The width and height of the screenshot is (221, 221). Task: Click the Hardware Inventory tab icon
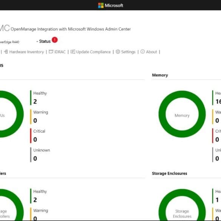pos(6,52)
